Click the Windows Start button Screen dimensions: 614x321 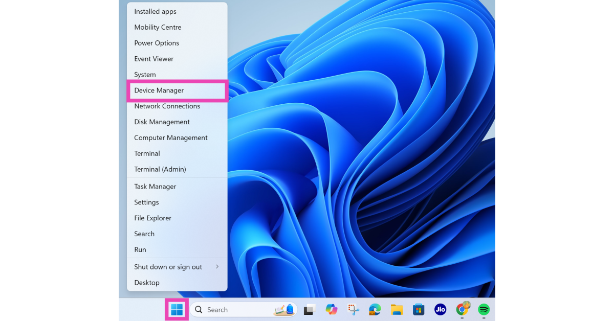pos(177,310)
